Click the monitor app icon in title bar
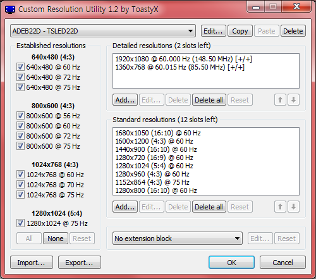Screen dimensions: 316x279 10,9
